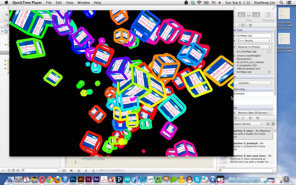The height and width of the screenshot is (185, 296).
Task: Open the Organizer in Xcode toolbar
Action: pos(268,15)
